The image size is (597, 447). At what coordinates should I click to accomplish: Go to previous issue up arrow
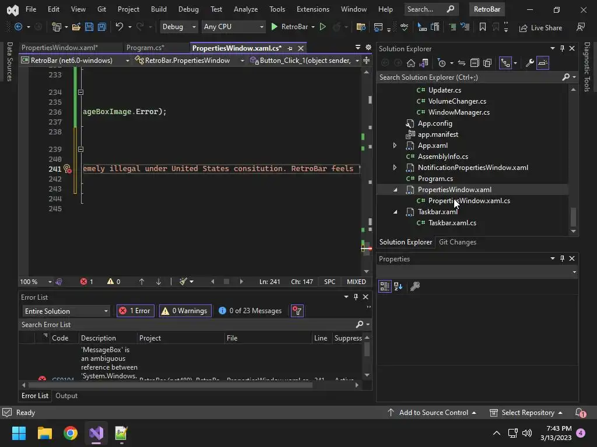point(141,282)
